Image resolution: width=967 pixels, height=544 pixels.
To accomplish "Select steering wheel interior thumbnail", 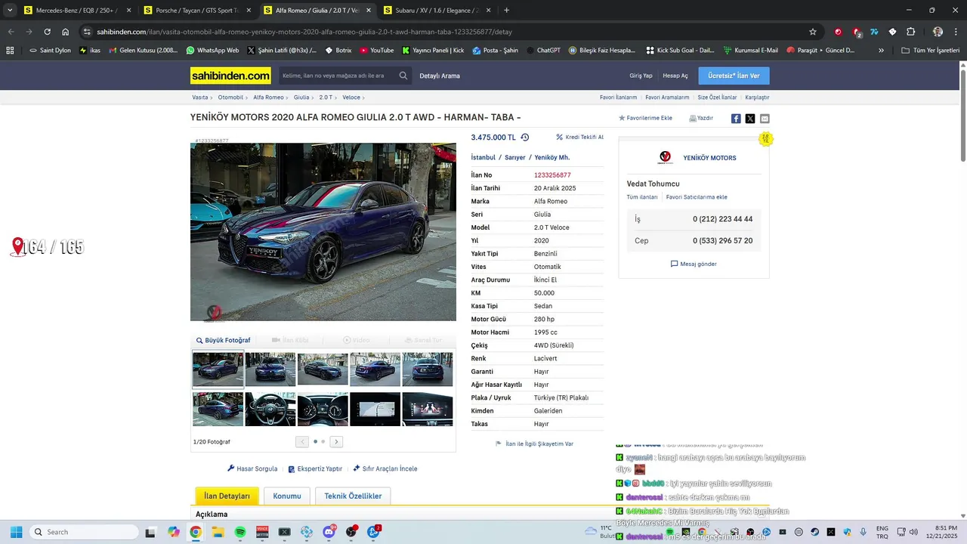I will [270, 409].
